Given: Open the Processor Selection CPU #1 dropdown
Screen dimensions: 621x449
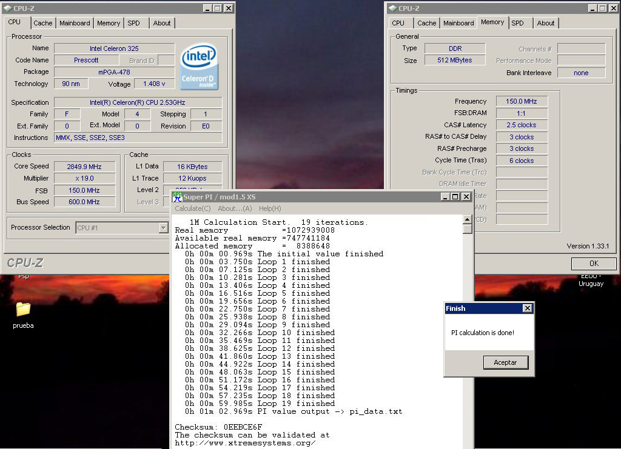Looking at the screenshot, I should 163,227.
